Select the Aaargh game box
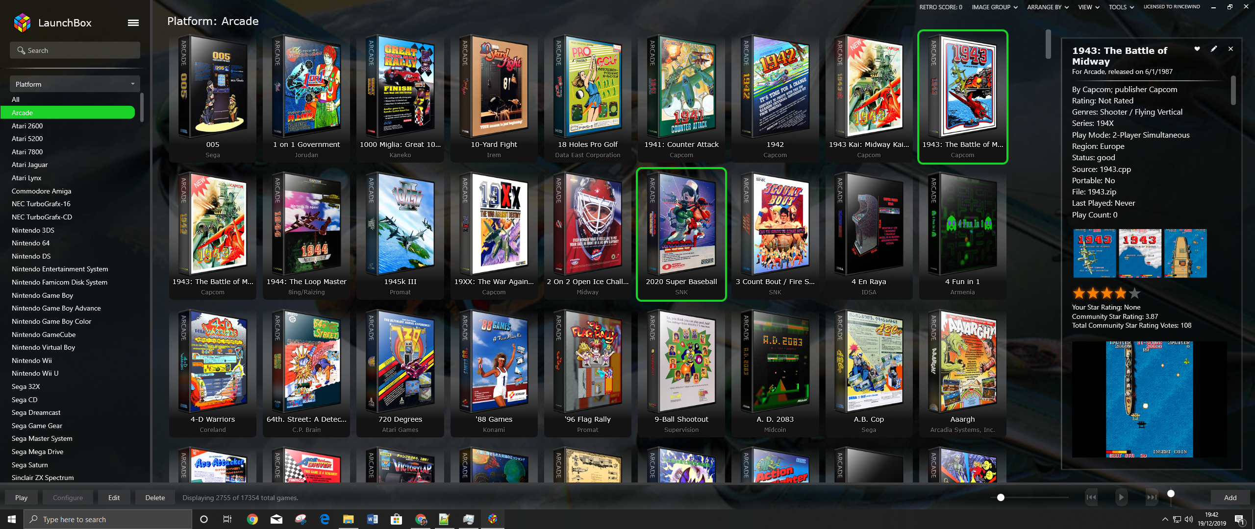Image resolution: width=1255 pixels, height=529 pixels. click(962, 372)
